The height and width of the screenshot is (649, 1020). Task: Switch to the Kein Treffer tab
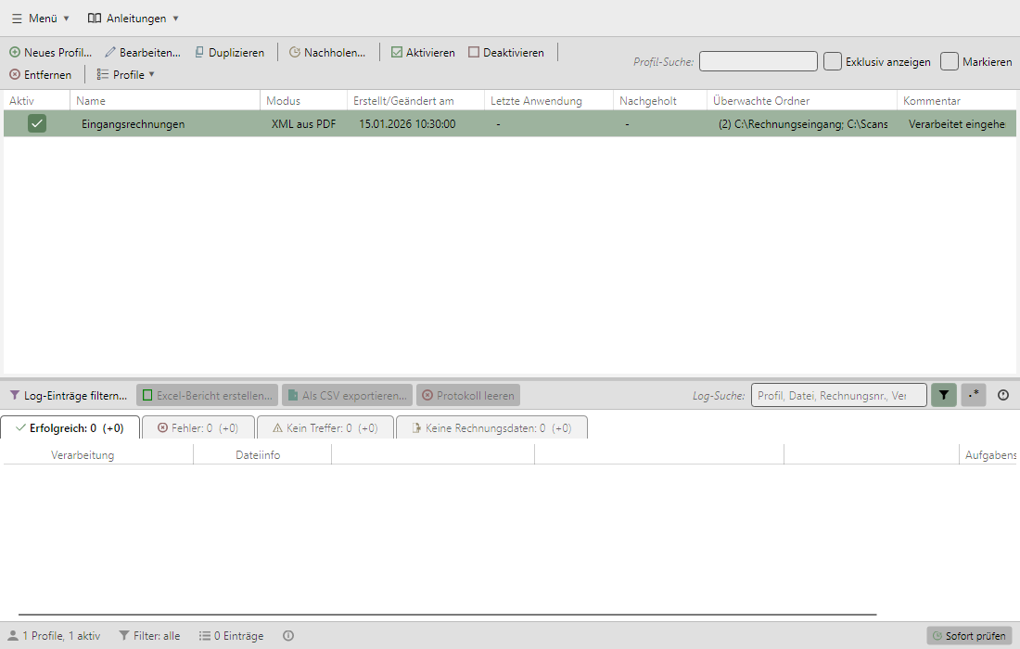pyautogui.click(x=325, y=428)
